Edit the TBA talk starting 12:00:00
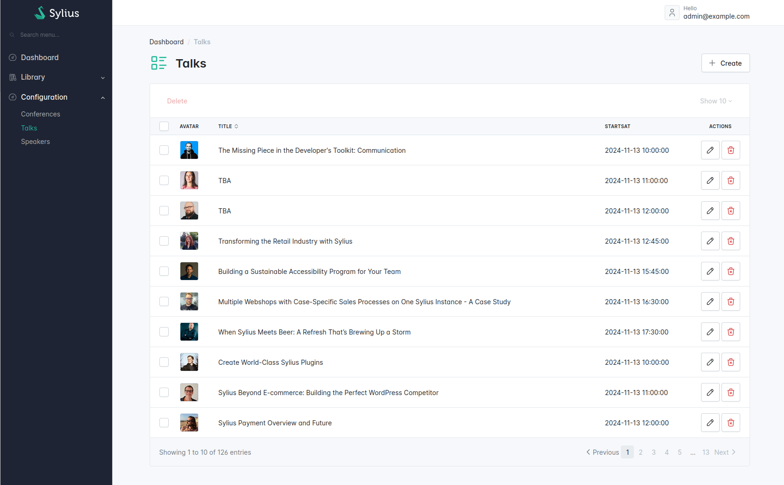Screen dimensions: 784x485 pos(710,211)
